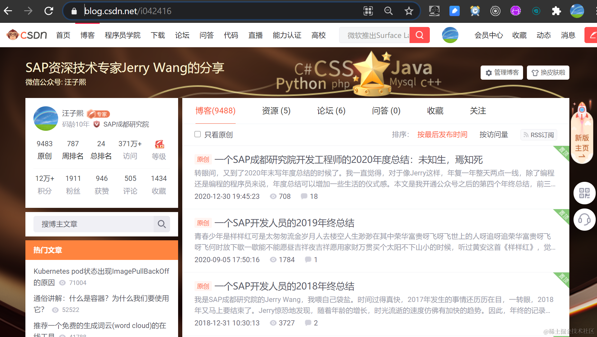Switch to the 资源 (5) tab
Viewport: 597px width, 337px height.
tap(276, 111)
